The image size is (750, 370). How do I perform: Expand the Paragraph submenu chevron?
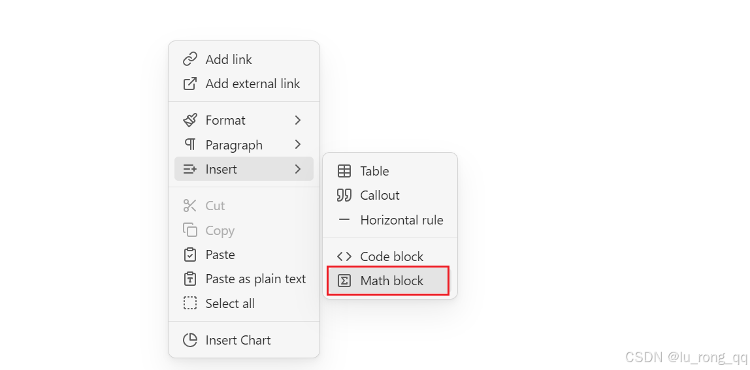297,144
